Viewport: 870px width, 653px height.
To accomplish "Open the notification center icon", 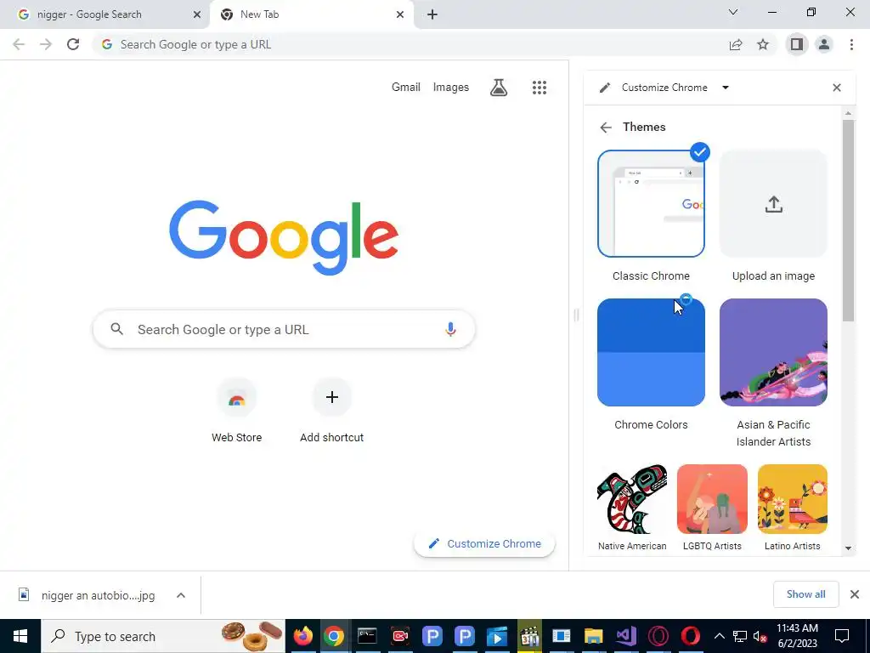I will pos(842,636).
